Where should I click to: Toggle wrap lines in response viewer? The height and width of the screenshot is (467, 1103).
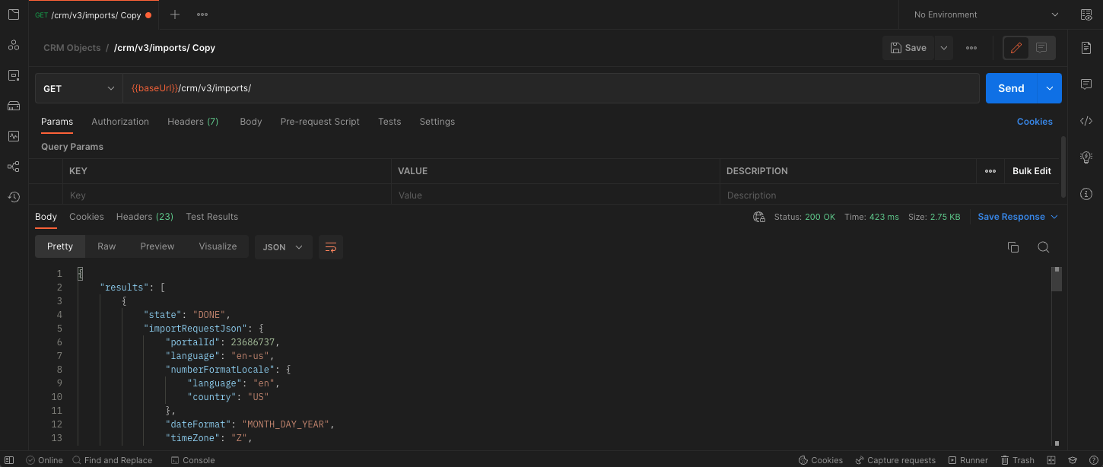[330, 246]
